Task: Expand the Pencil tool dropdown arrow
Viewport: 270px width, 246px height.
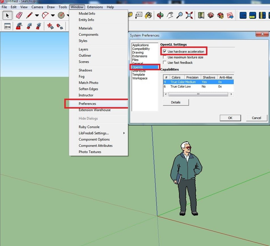Action: (x=37, y=15)
